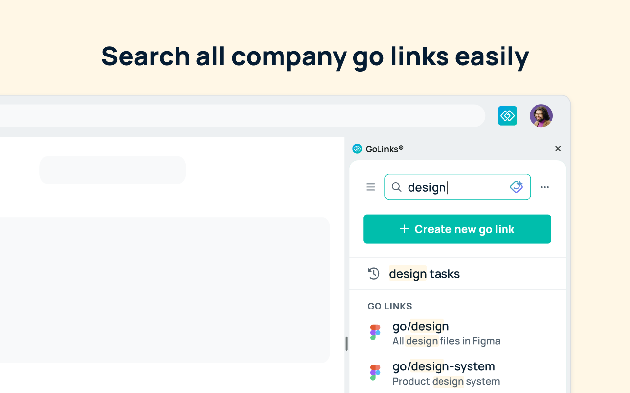Image resolution: width=630 pixels, height=393 pixels.
Task: Open the user profile avatar
Action: pyautogui.click(x=541, y=116)
